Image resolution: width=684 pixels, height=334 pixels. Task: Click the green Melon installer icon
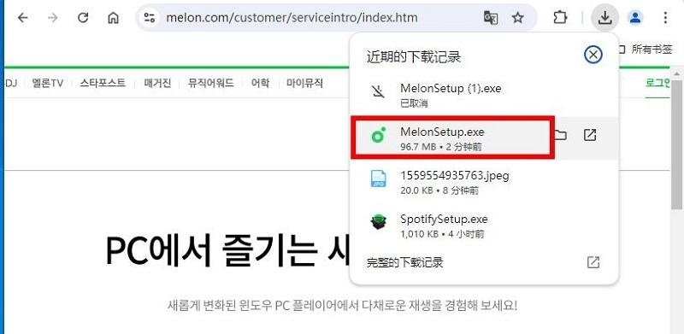[378, 136]
